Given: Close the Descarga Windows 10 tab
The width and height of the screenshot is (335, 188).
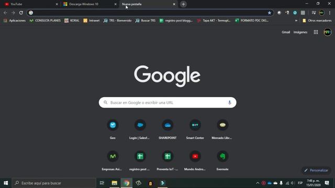Looking at the screenshot, I should coord(115,4).
